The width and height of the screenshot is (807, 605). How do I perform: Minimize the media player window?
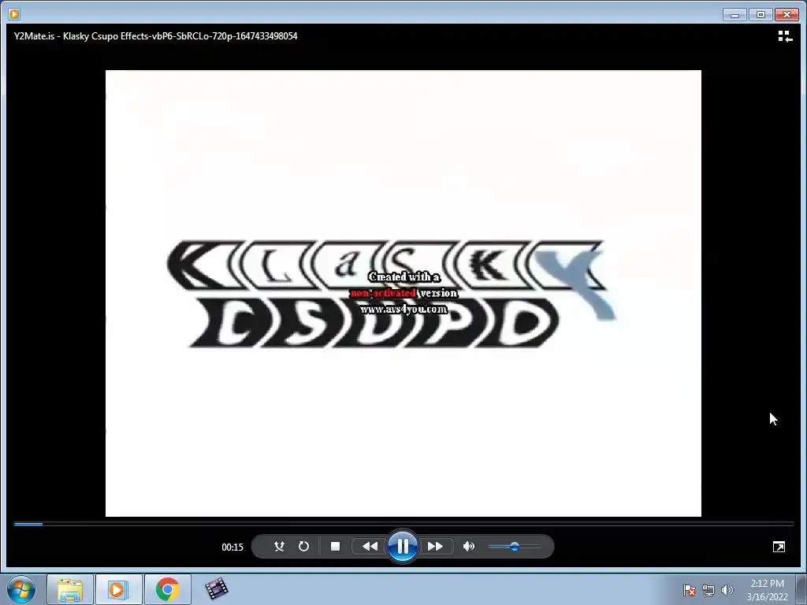point(734,14)
